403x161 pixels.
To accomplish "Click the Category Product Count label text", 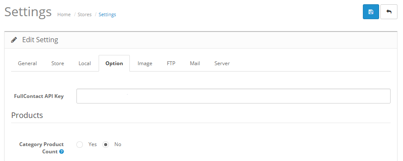I will point(41,148).
